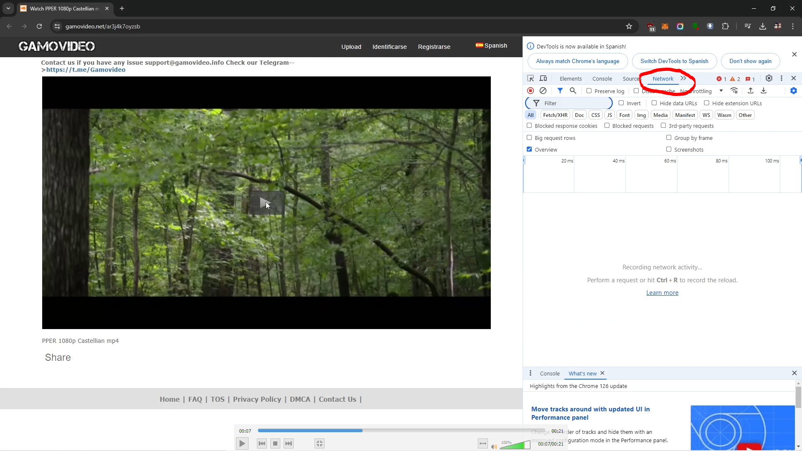Image resolution: width=802 pixels, height=451 pixels.
Task: Expand more DevTools tabs chevron
Action: coord(683,78)
